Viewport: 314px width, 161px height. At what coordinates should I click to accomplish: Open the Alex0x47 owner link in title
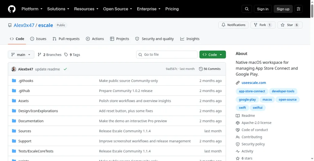[24, 25]
